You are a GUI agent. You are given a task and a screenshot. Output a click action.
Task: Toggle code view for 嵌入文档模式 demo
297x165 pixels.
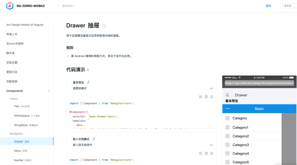(x=211, y=145)
